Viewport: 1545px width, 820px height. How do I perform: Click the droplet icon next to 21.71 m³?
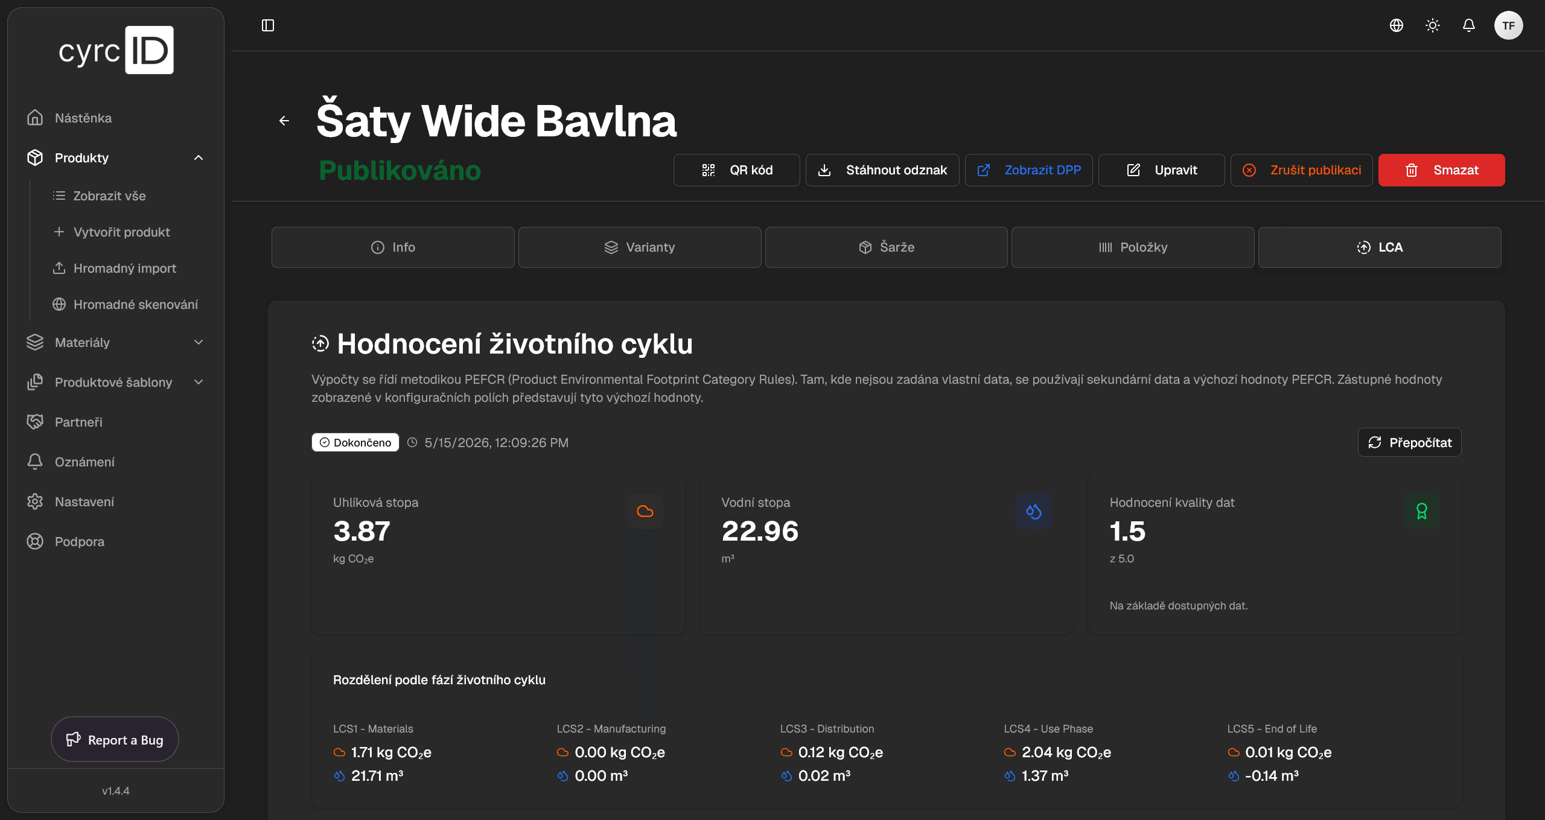(340, 776)
